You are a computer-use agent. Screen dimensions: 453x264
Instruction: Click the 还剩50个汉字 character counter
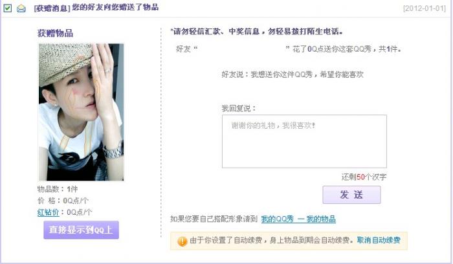pyautogui.click(x=364, y=177)
